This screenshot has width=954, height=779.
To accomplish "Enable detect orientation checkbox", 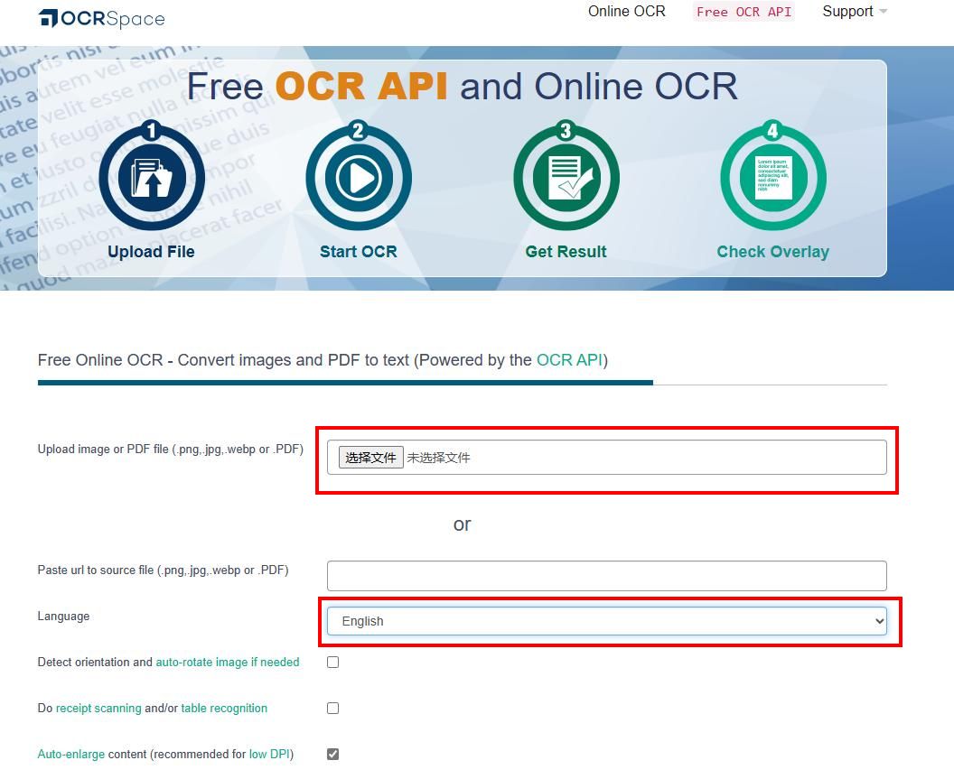I will (x=332, y=662).
